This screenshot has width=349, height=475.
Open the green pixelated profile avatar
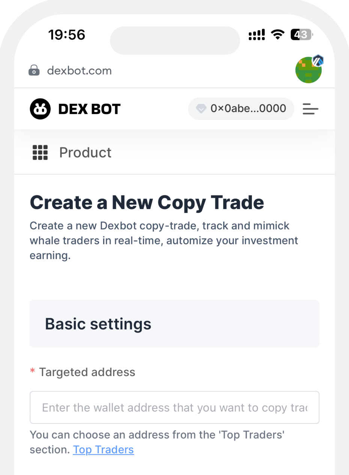(x=308, y=70)
